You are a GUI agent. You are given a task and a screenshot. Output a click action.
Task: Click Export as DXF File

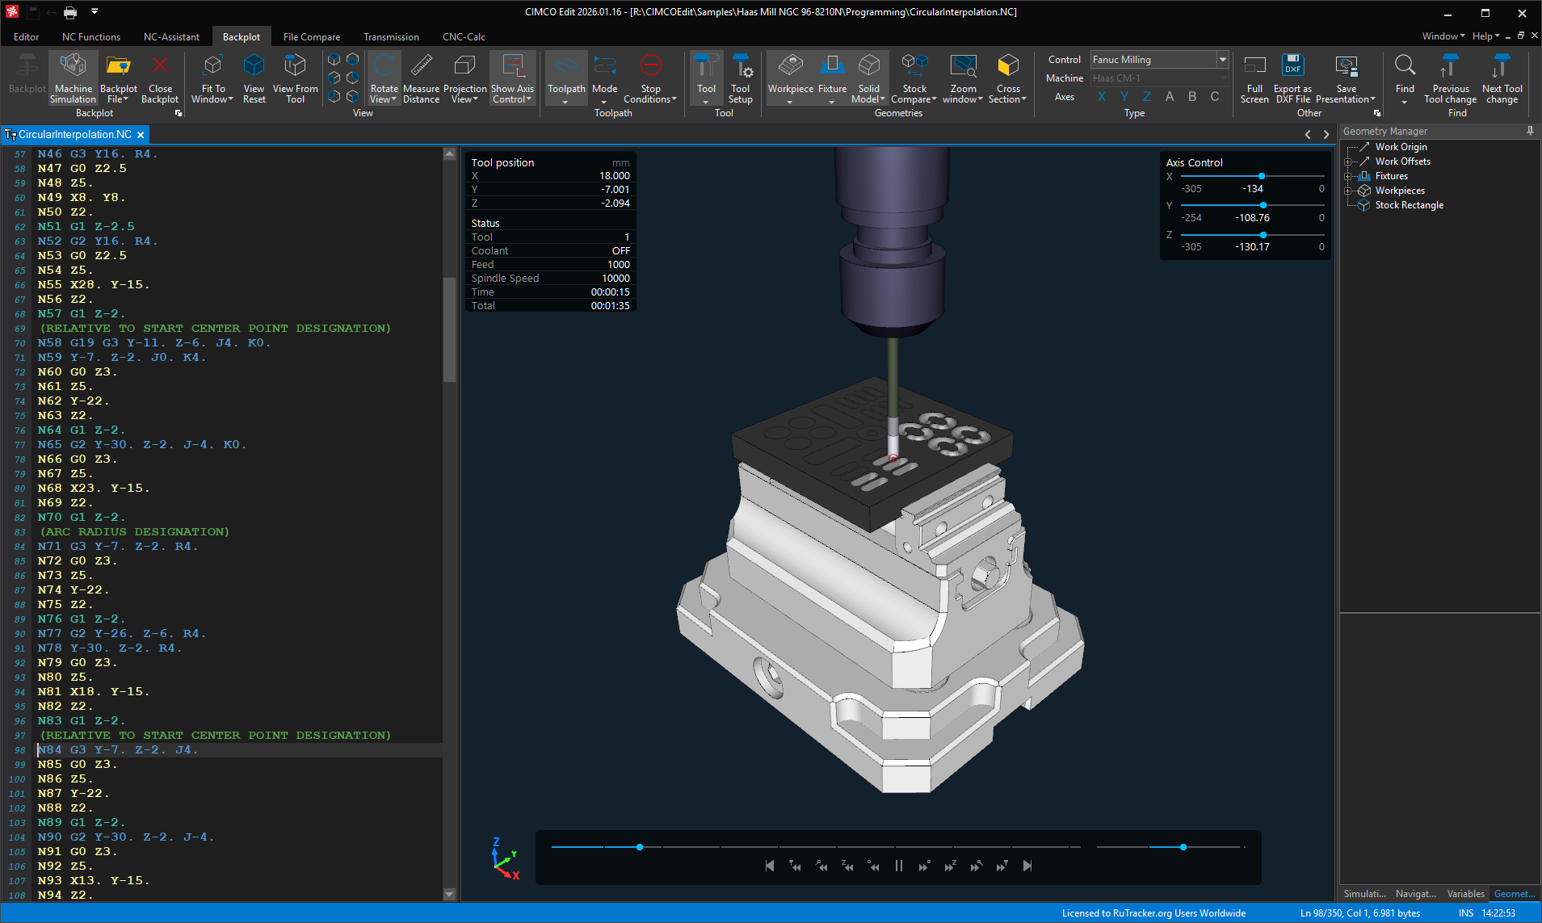pyautogui.click(x=1292, y=78)
